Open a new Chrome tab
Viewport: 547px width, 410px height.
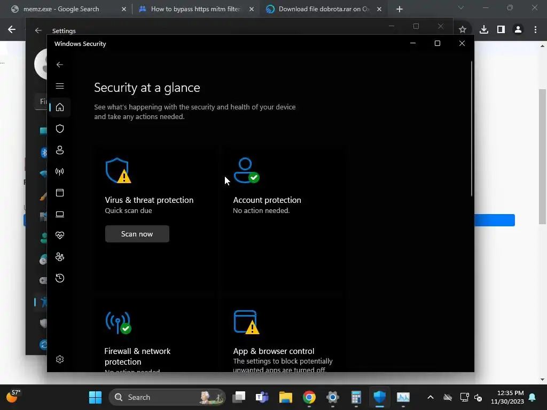400,9
